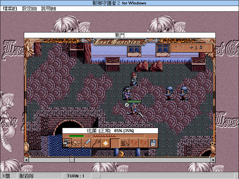Target the left hooded enemy soldier
This screenshot has width=239, height=179.
169,93
